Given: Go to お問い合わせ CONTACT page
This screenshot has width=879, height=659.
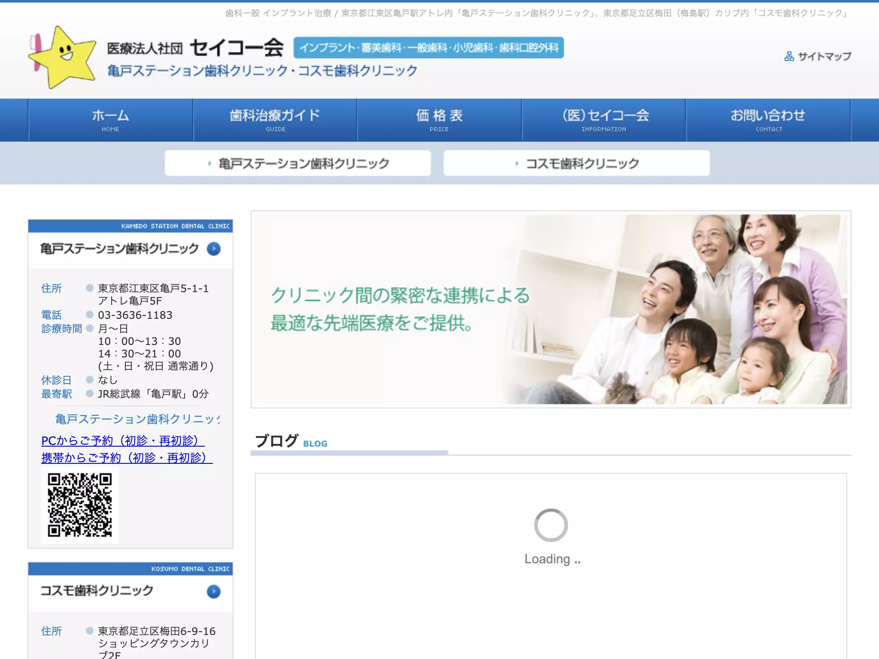Looking at the screenshot, I should click(768, 120).
